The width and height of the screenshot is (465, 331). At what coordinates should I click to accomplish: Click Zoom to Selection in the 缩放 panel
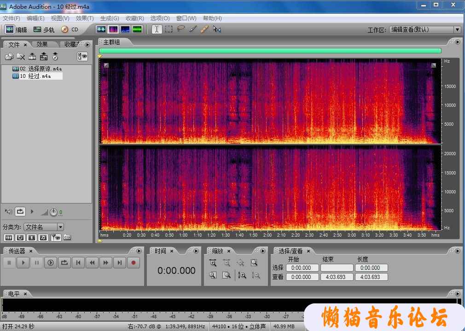[254, 263]
